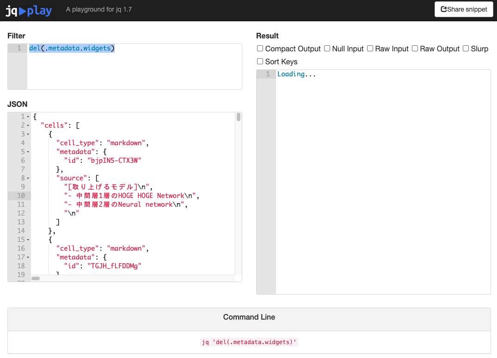The height and width of the screenshot is (358, 497).
Task: Fold the second cell object on line 15
Action: point(28,240)
